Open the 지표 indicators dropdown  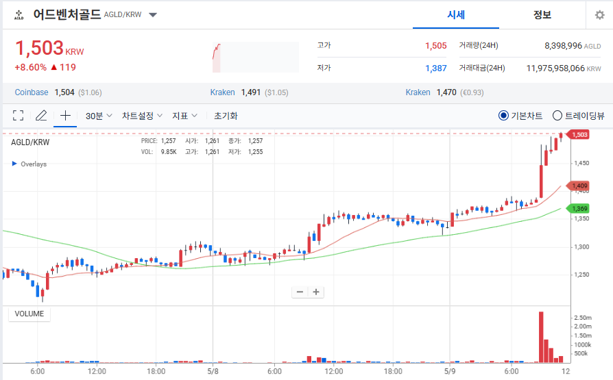184,116
